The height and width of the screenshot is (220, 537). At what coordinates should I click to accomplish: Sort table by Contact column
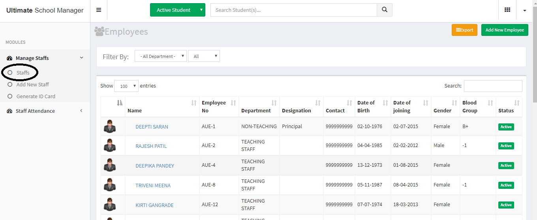pos(339,107)
